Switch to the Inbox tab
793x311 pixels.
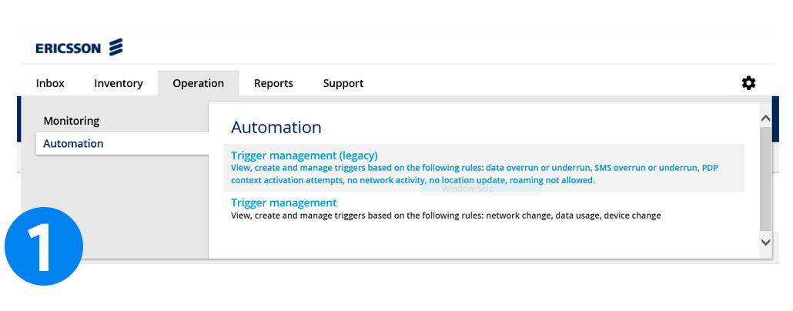[x=50, y=83]
